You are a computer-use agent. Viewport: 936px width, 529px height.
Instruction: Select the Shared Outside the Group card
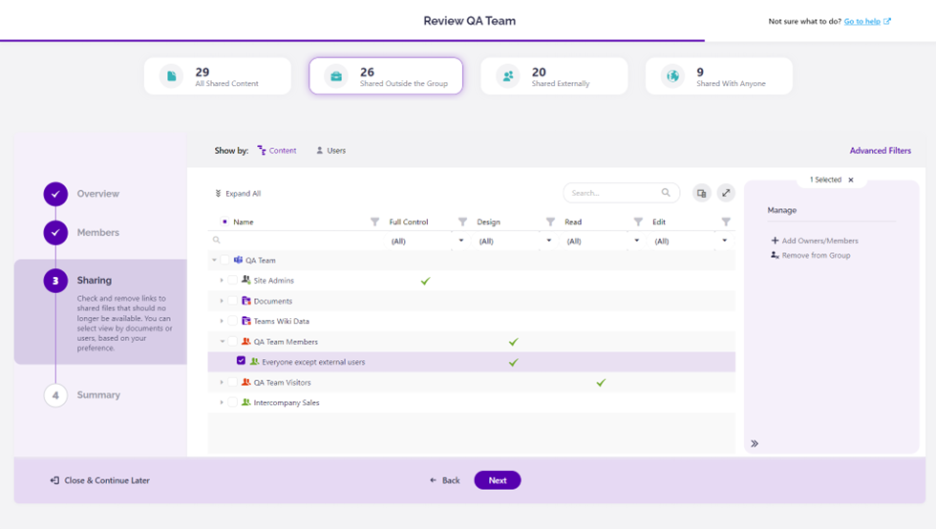386,75
